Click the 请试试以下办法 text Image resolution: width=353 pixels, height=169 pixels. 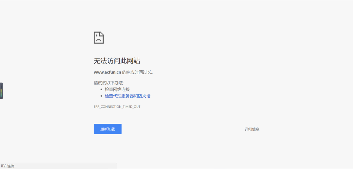pyautogui.click(x=109, y=83)
